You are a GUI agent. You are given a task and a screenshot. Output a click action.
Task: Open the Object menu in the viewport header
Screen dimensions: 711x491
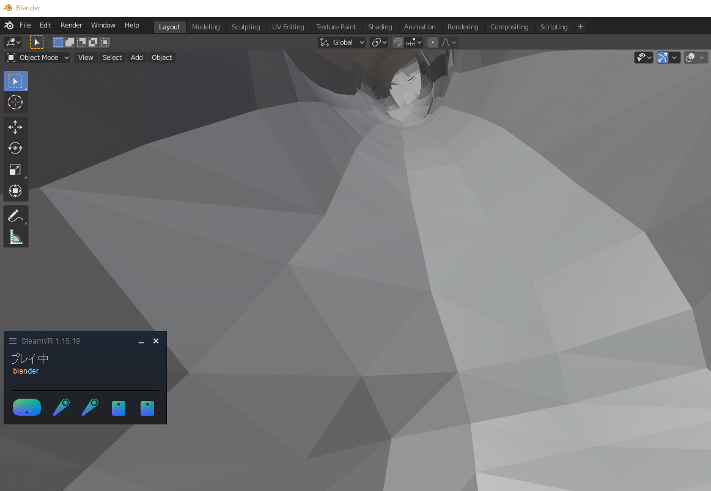tap(161, 57)
